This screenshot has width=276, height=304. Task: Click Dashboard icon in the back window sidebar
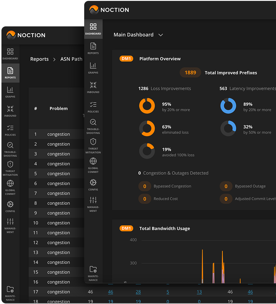[10, 54]
